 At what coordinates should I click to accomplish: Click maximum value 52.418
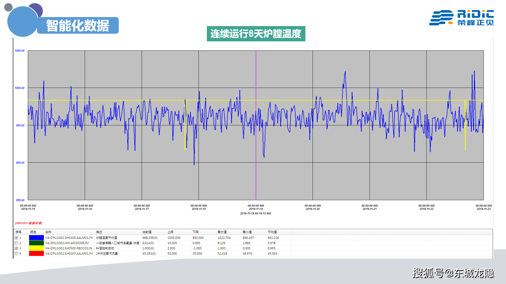coord(222,253)
